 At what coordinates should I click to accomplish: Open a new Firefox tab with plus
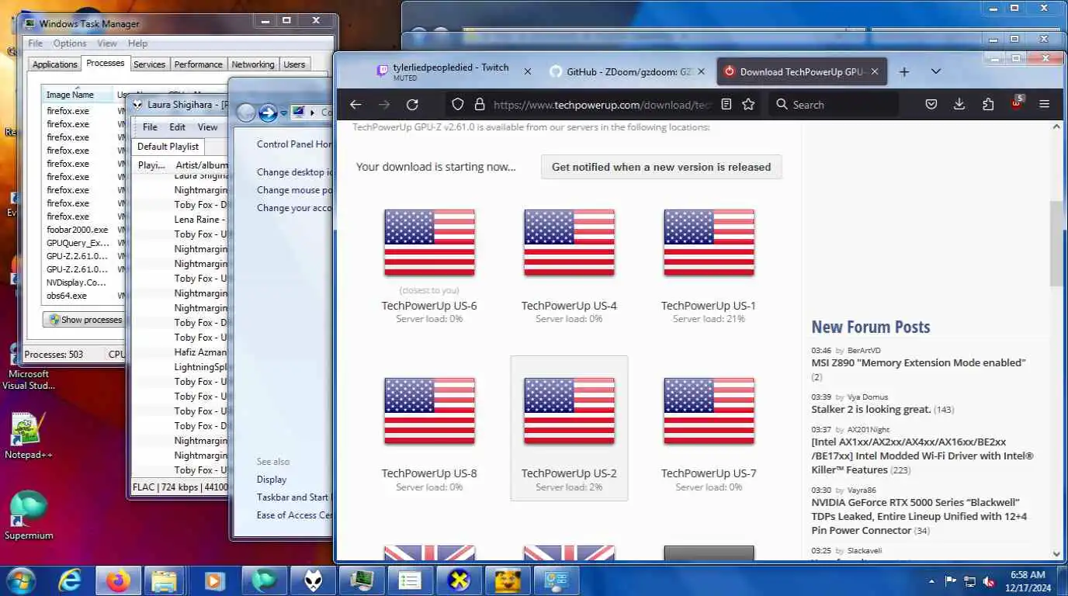[x=903, y=71]
